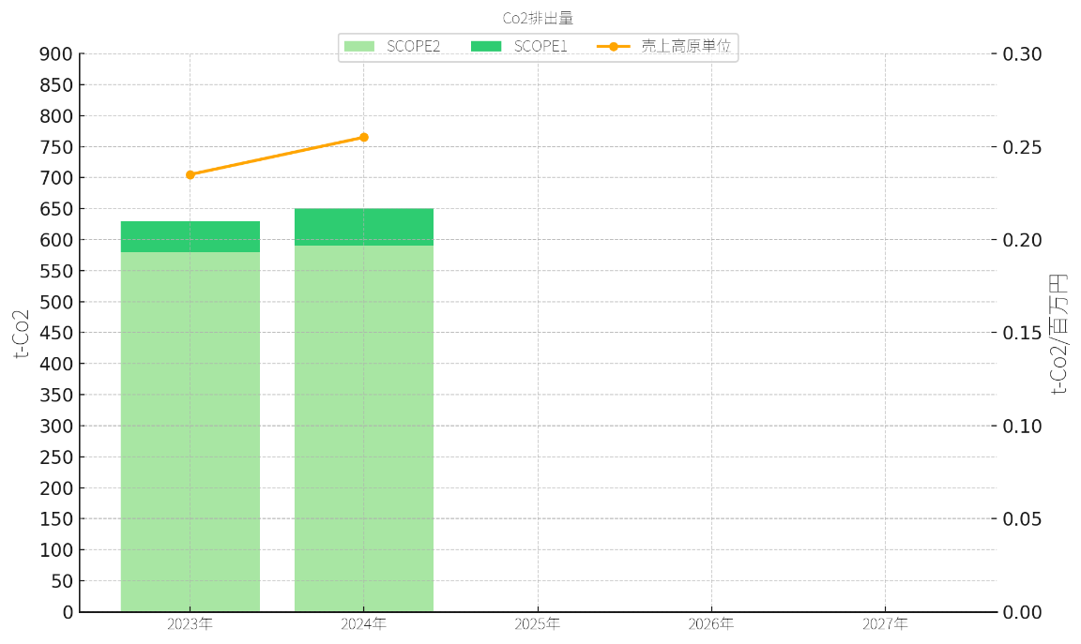Click the SCOPE1 legend label

click(540, 46)
